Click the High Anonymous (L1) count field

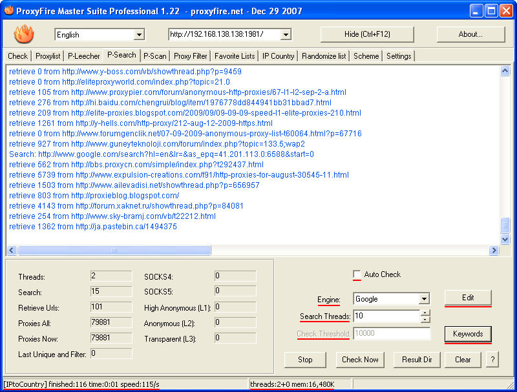pyautogui.click(x=235, y=307)
